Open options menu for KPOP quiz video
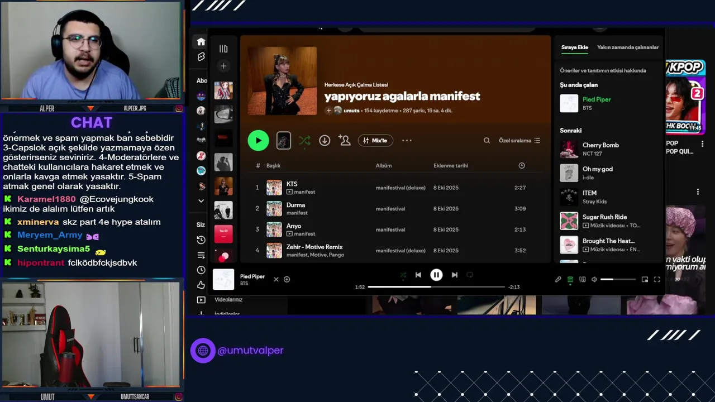The width and height of the screenshot is (715, 402). pos(702,144)
